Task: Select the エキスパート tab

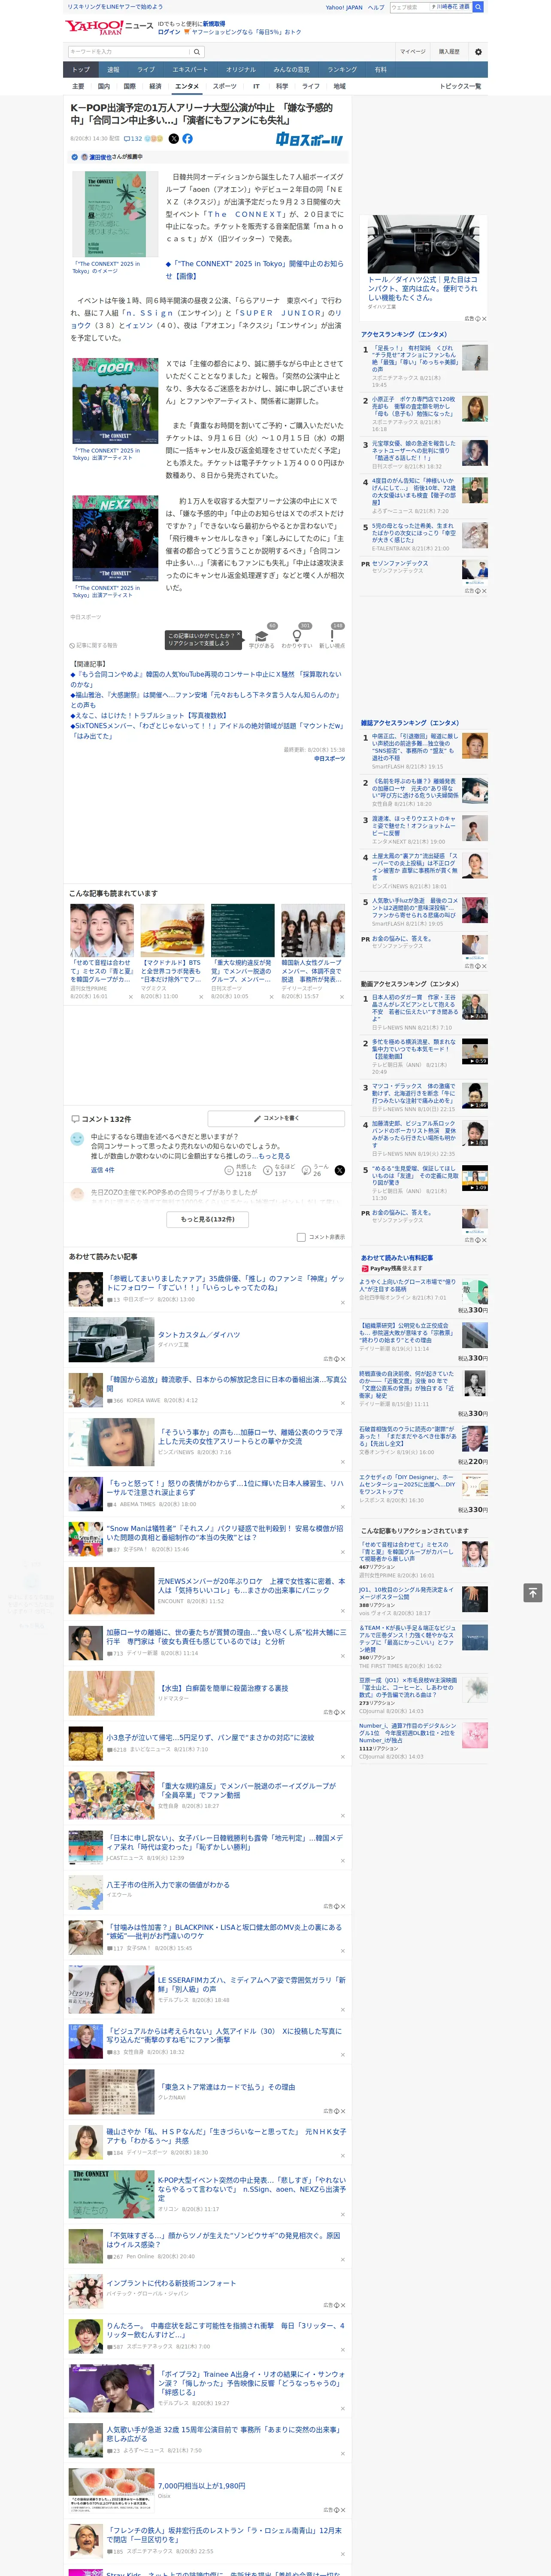Action: click(190, 70)
